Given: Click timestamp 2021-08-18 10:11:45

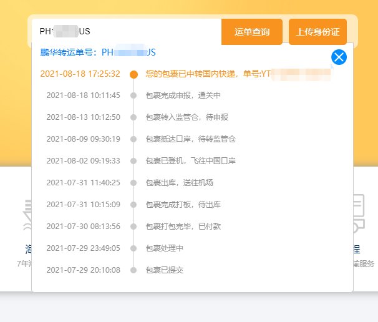Looking at the screenshot, I should 83,95.
